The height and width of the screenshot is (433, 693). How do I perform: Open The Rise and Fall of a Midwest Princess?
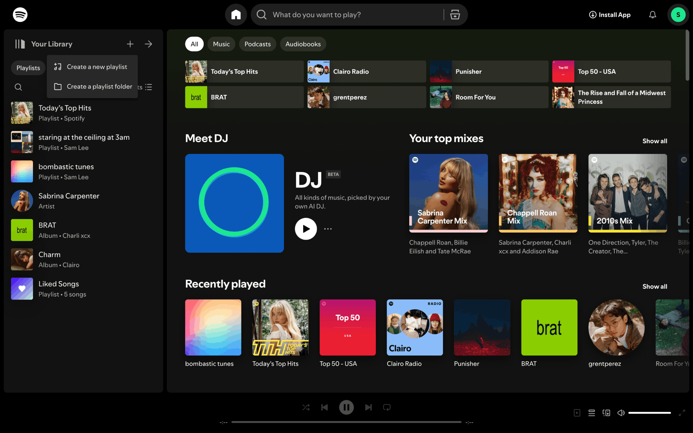click(611, 97)
